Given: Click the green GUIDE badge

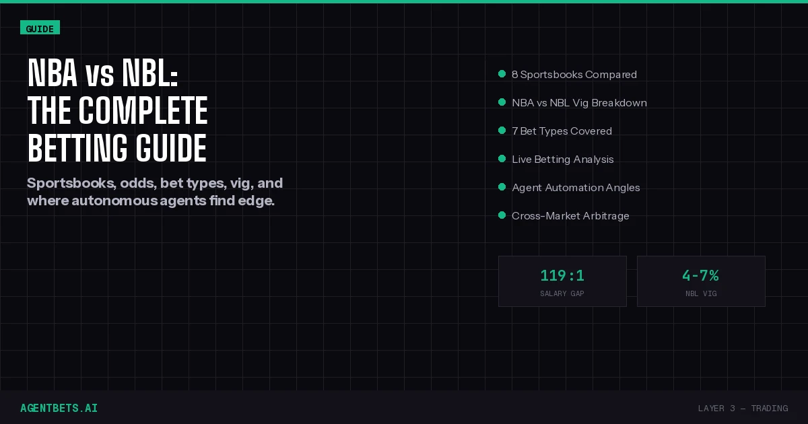Looking at the screenshot, I should pyautogui.click(x=40, y=28).
